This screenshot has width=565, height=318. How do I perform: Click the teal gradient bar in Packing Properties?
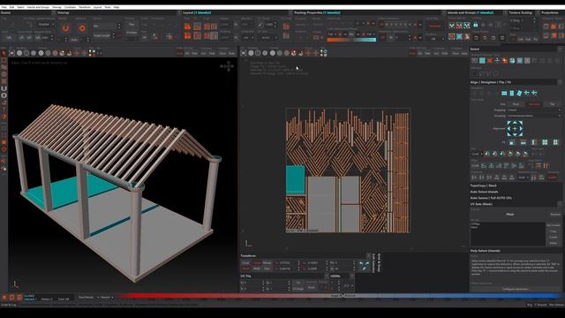[365, 40]
